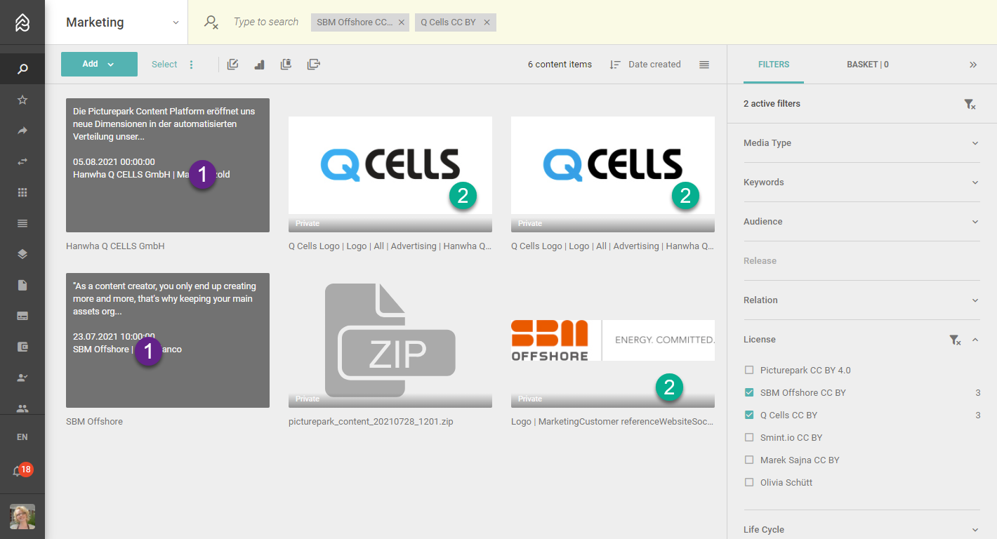Check the Olivia Schütt checkbox
Screen dimensions: 997x539
tap(749, 482)
